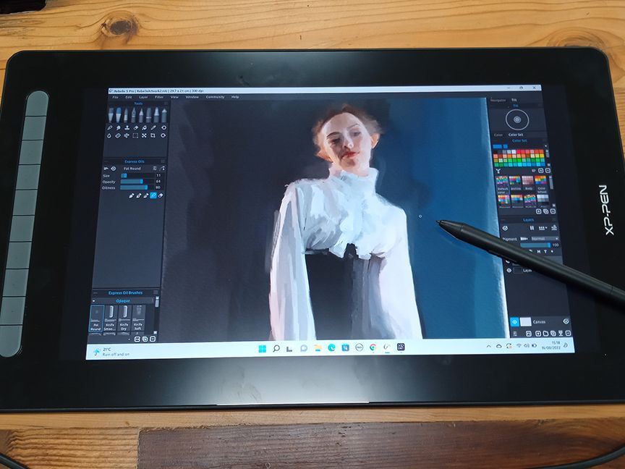Adjust the brush Opacity slider
This screenshot has width=625, height=469.
[x=137, y=182]
